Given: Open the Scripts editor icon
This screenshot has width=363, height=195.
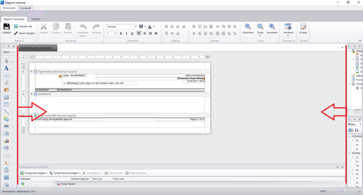Looking at the screenshot, I should 303,26.
